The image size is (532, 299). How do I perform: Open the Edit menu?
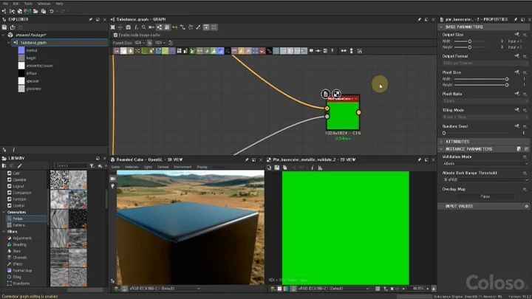click(16, 4)
